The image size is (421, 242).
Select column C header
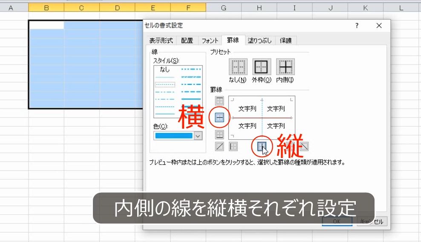[82, 8]
